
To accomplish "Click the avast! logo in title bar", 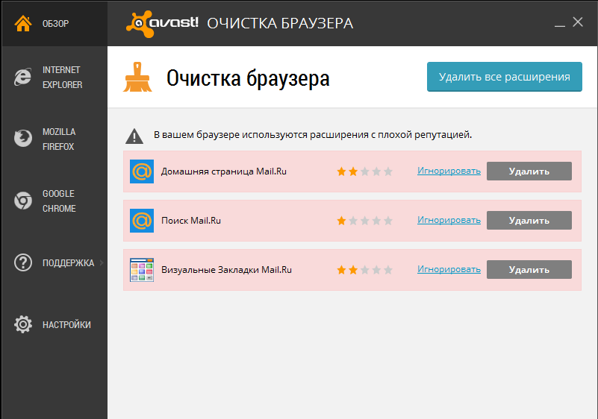I will tap(162, 24).
